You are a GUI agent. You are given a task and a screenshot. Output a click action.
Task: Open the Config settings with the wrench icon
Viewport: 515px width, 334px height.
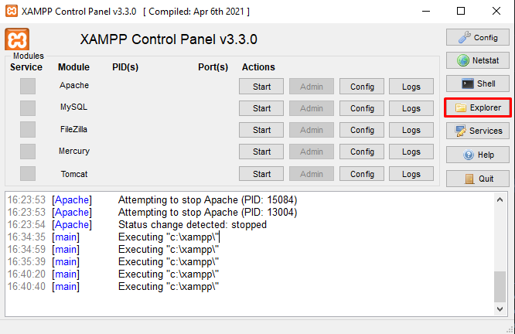(x=478, y=37)
